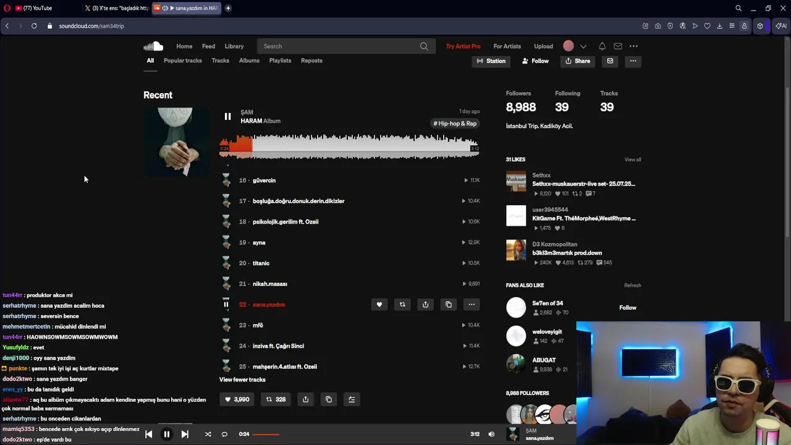View all likes
This screenshot has width=791, height=445.
(x=632, y=159)
